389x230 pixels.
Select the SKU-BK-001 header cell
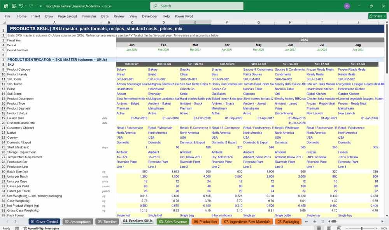tap(132, 64)
